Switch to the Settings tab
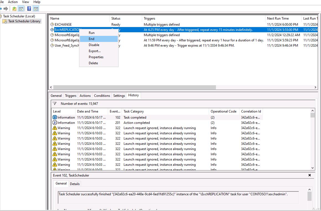Image resolution: width=321 pixels, height=211 pixels. tap(119, 96)
